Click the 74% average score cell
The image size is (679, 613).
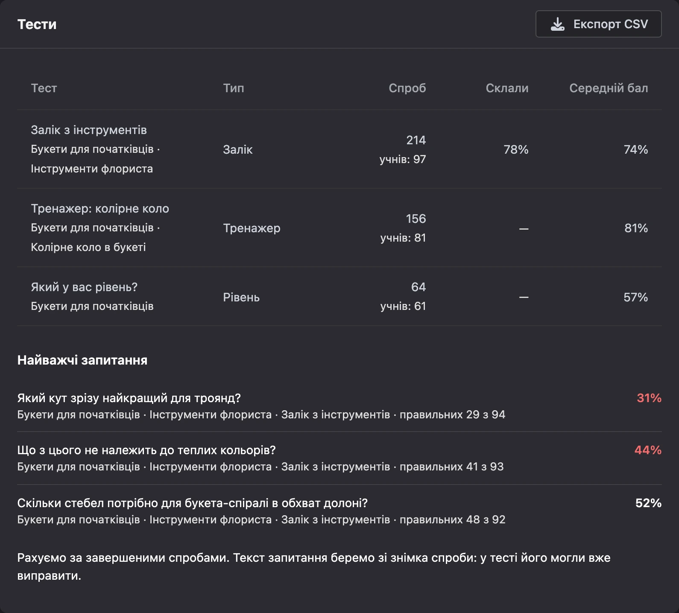(x=636, y=149)
